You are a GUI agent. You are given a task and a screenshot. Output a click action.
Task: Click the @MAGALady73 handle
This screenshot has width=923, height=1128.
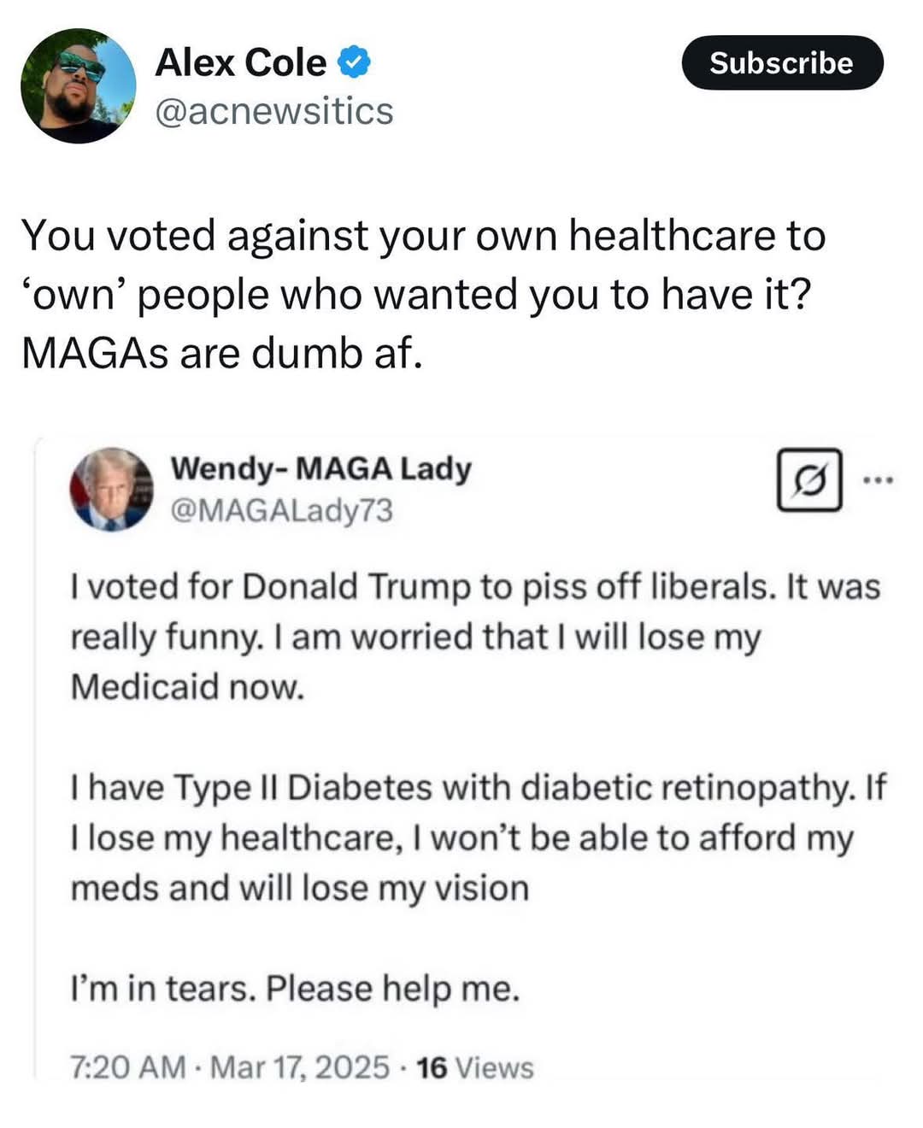(282, 510)
